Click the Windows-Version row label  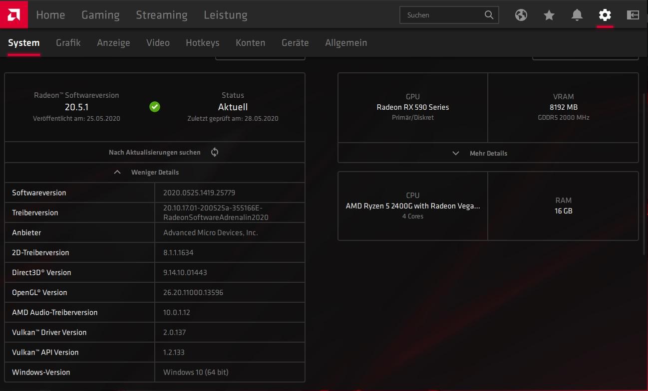point(41,372)
